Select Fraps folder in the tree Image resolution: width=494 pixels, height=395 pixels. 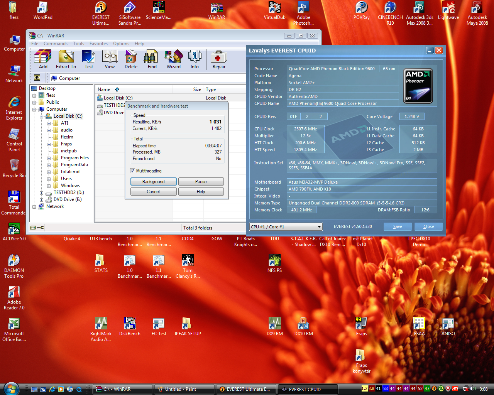tap(66, 144)
